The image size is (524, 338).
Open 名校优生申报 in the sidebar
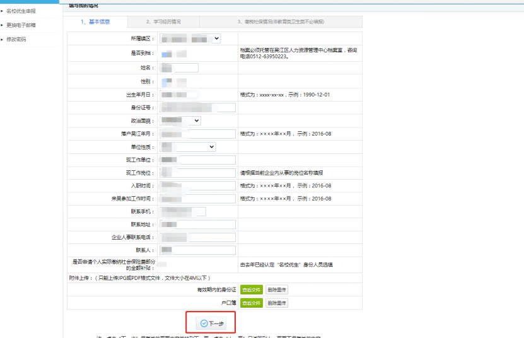[x=21, y=11]
